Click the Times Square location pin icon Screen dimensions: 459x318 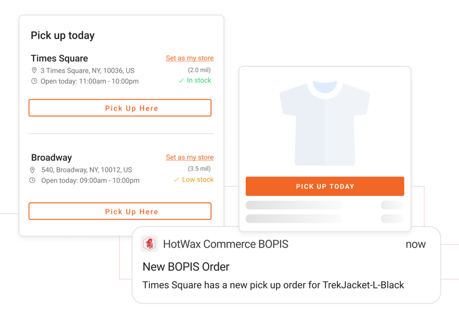click(x=34, y=70)
